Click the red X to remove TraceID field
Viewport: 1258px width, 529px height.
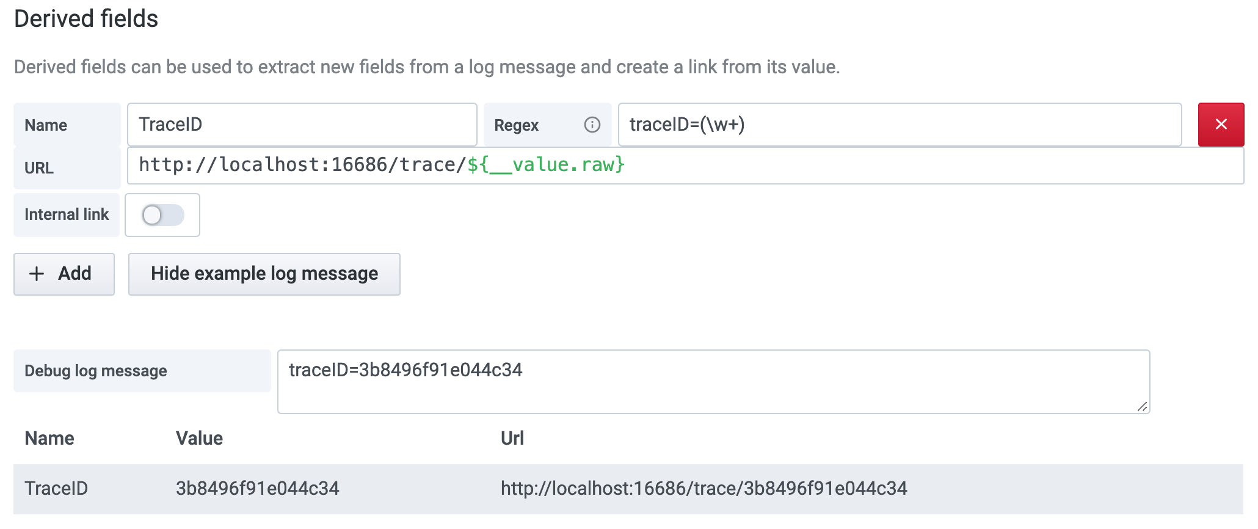pos(1221,125)
